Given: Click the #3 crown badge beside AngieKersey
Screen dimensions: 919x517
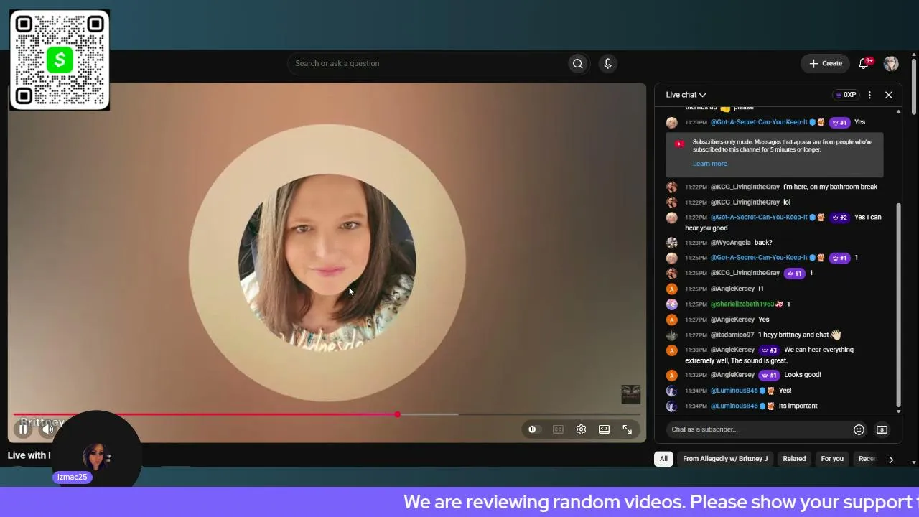Looking at the screenshot, I should (769, 350).
